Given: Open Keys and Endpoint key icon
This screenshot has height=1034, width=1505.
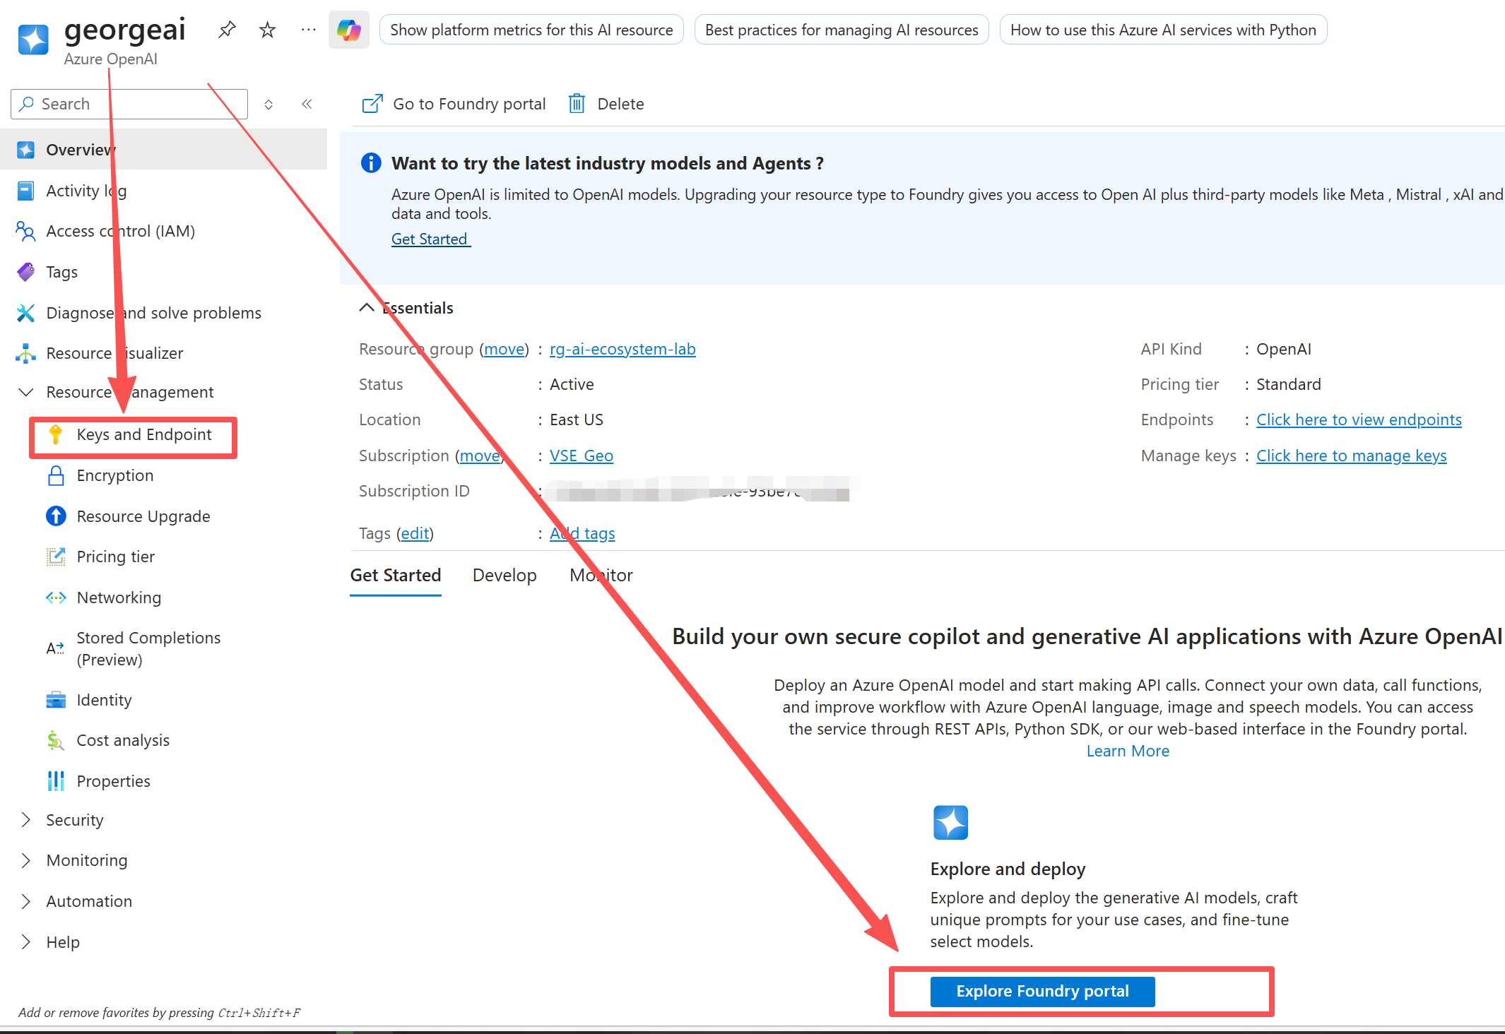Looking at the screenshot, I should tap(56, 434).
